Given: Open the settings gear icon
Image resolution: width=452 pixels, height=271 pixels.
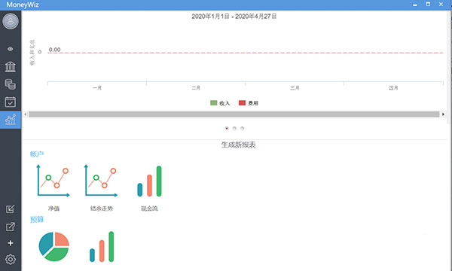Looking at the screenshot, I should pos(11,259).
